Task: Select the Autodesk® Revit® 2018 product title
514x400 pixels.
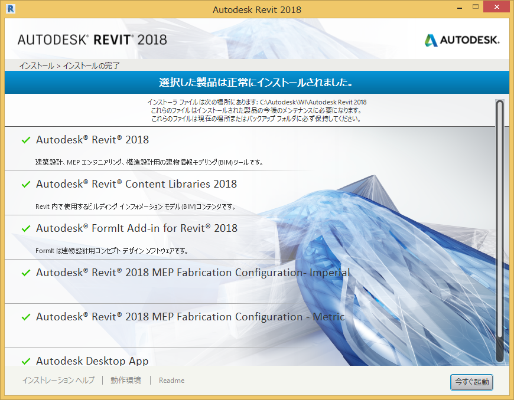Action: [x=92, y=140]
